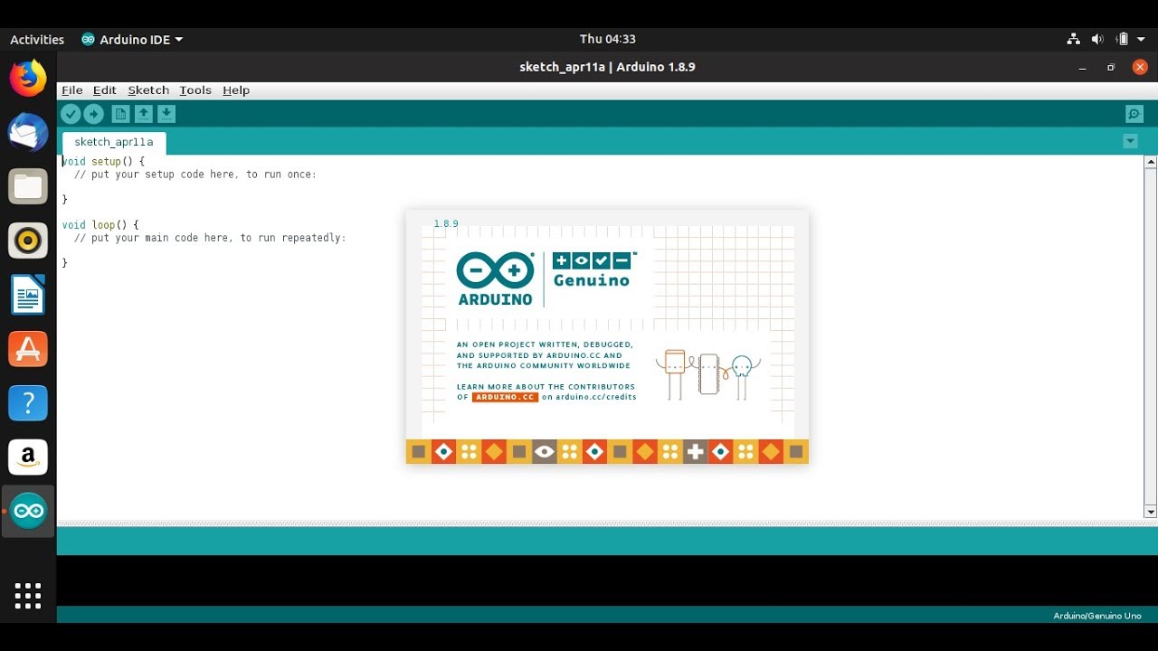The height and width of the screenshot is (651, 1158).
Task: Close the Arduino window
Action: click(1140, 67)
